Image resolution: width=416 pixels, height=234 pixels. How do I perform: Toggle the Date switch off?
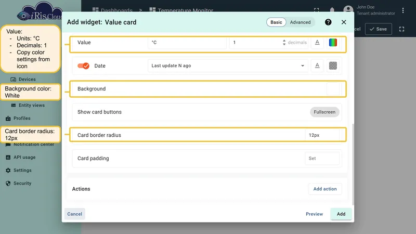click(x=83, y=66)
